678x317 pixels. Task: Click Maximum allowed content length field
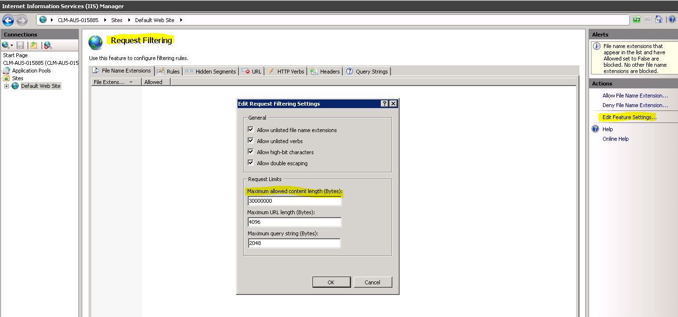294,201
